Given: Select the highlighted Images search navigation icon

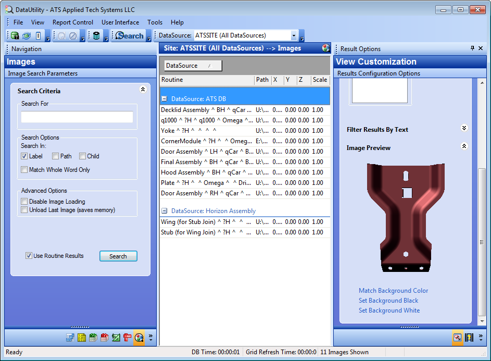Looking at the screenshot, I should click(x=139, y=338).
